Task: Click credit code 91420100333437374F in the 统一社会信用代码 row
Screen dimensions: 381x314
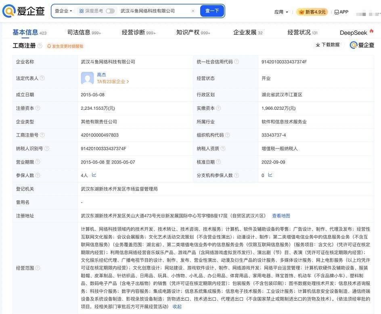Action: click(284, 62)
